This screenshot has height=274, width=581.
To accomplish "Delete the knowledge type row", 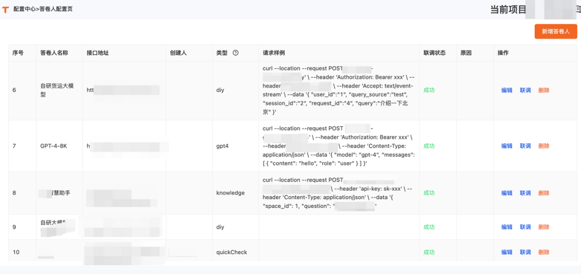I will coord(543,193).
